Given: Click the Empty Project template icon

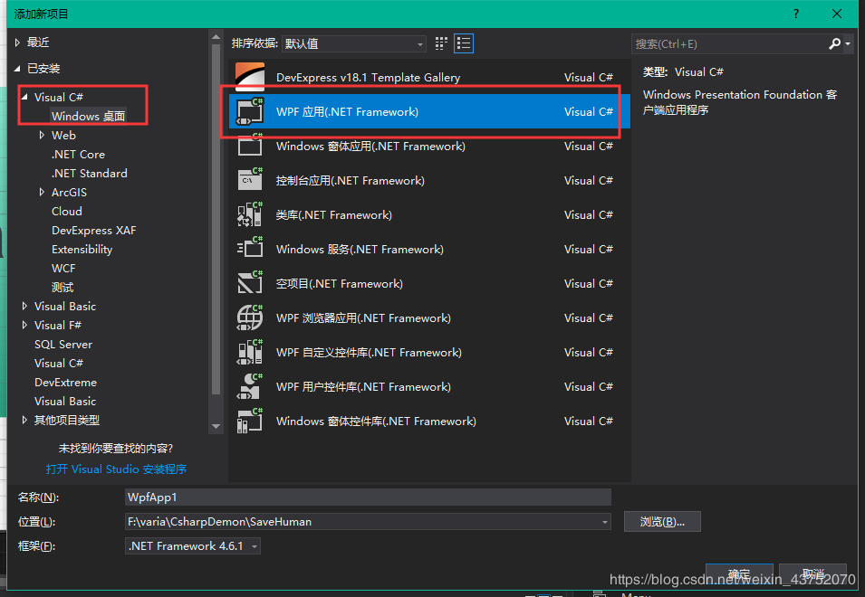Looking at the screenshot, I should pos(250,283).
